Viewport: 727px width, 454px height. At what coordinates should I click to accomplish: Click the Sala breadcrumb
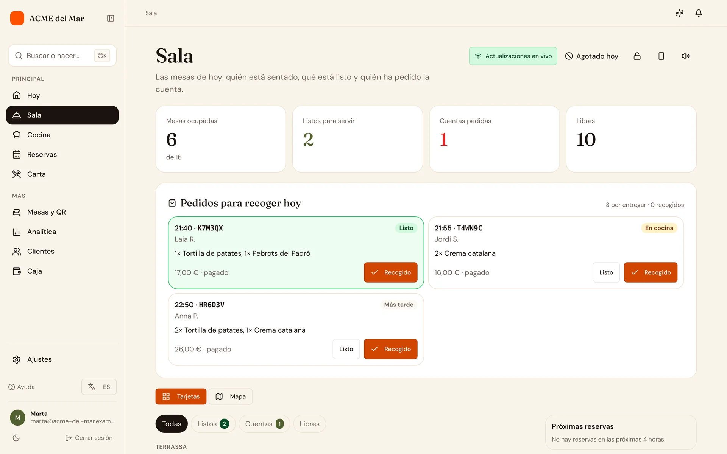(x=151, y=13)
